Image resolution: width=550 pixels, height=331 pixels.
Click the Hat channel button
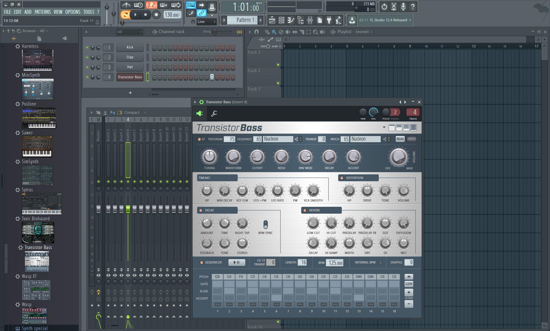[x=130, y=67]
